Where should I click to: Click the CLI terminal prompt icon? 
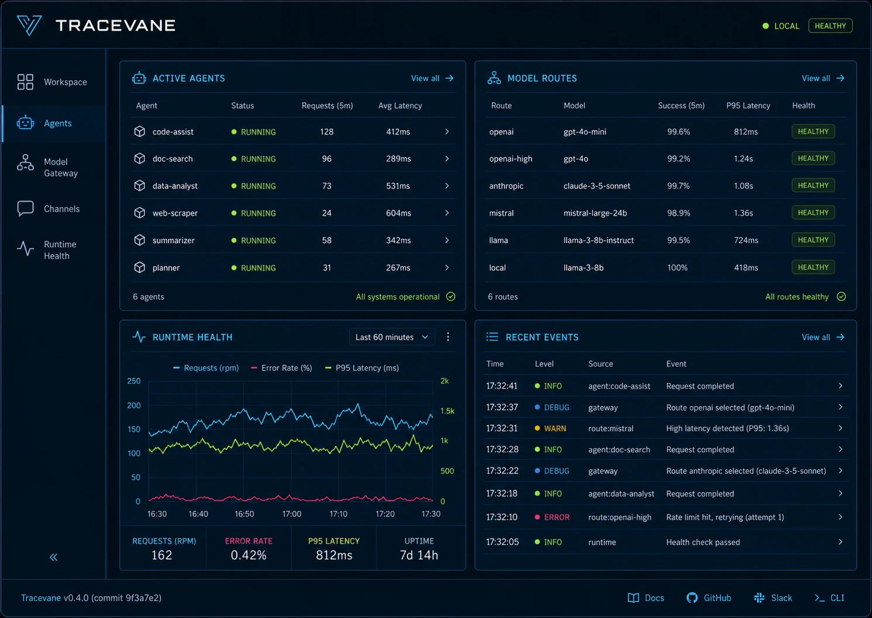click(x=819, y=598)
